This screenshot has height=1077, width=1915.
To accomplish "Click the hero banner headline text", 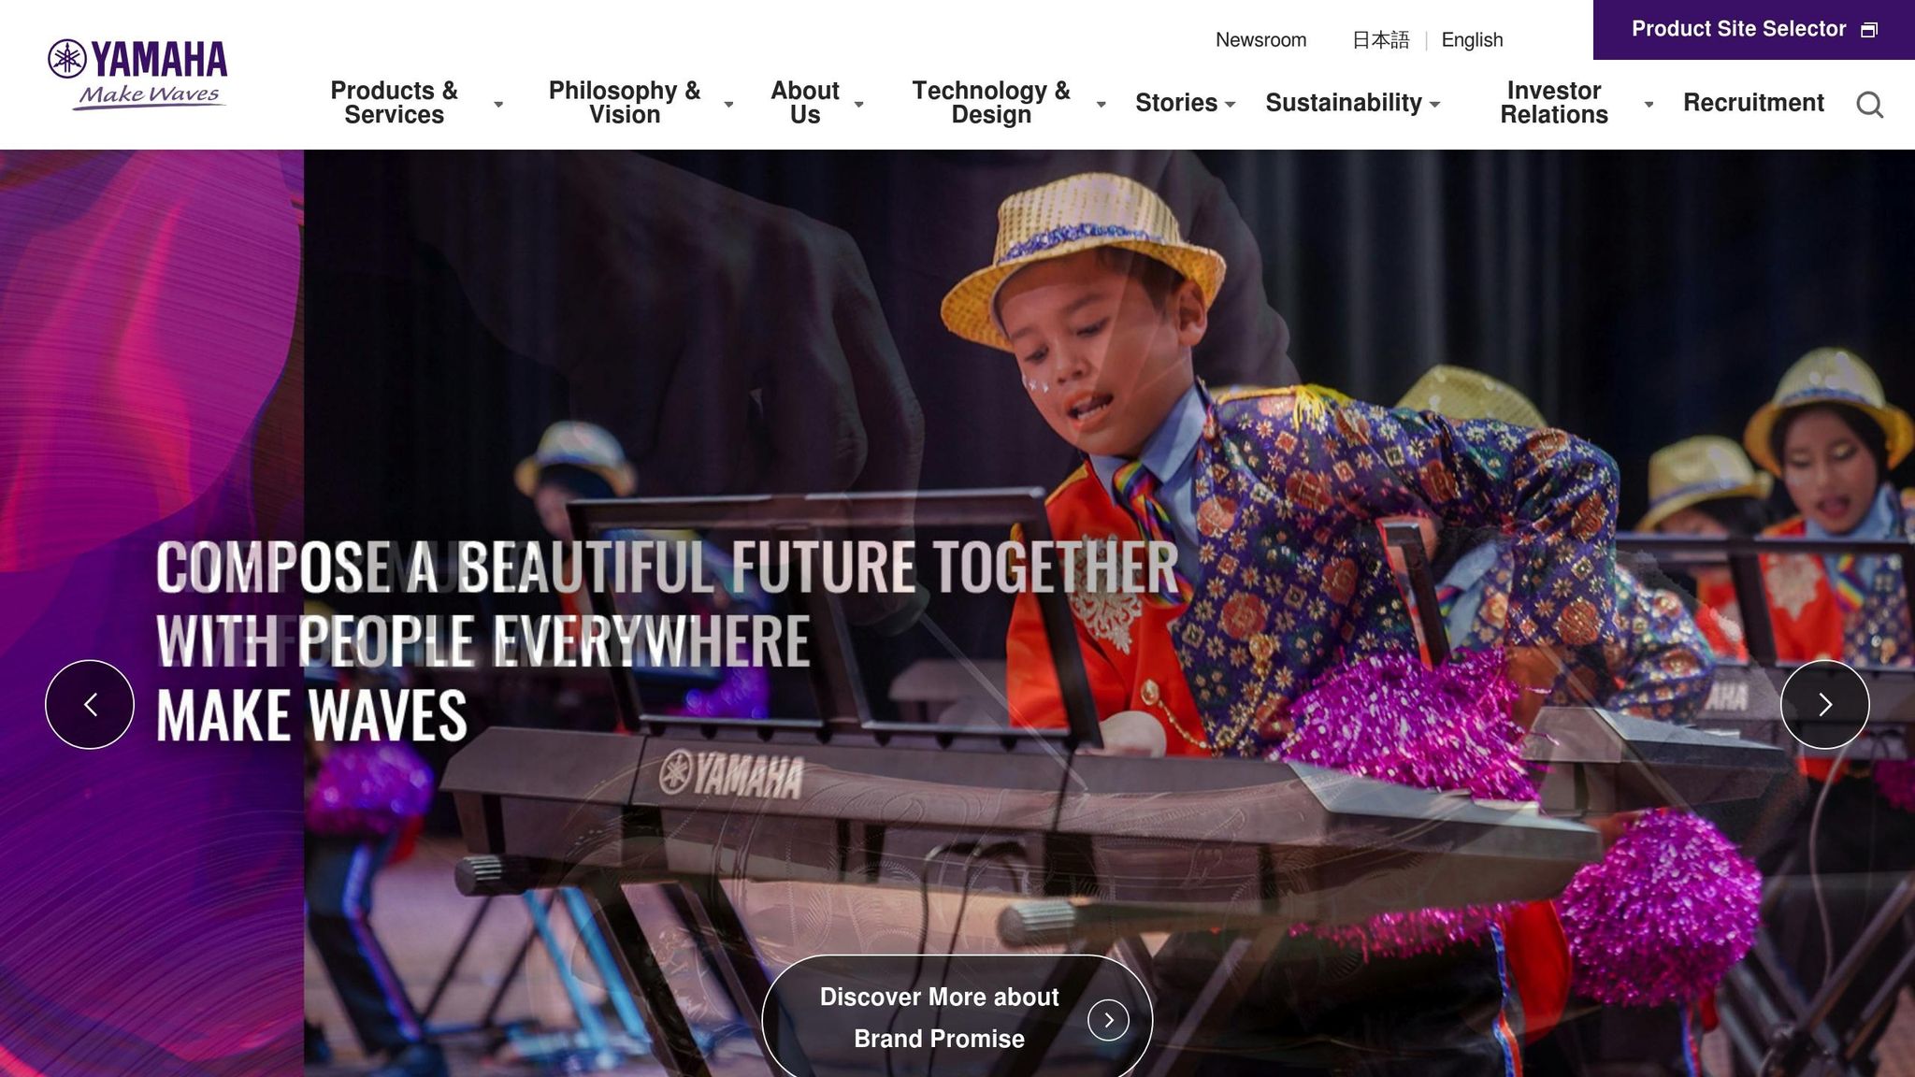I will (667, 641).
